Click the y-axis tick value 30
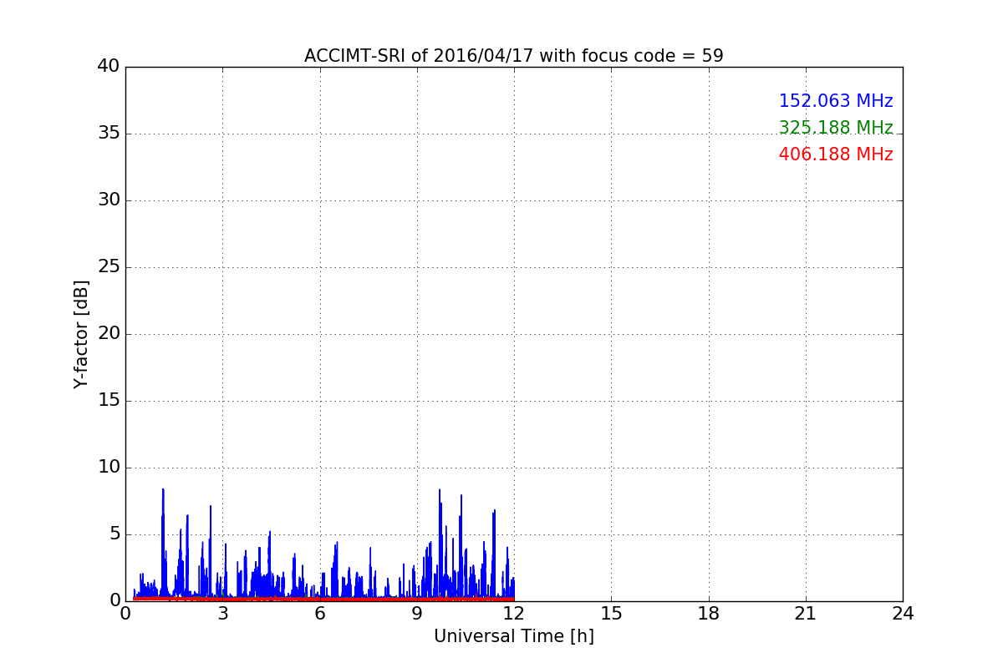Viewport: 1003px width, 668px height. tap(109, 200)
